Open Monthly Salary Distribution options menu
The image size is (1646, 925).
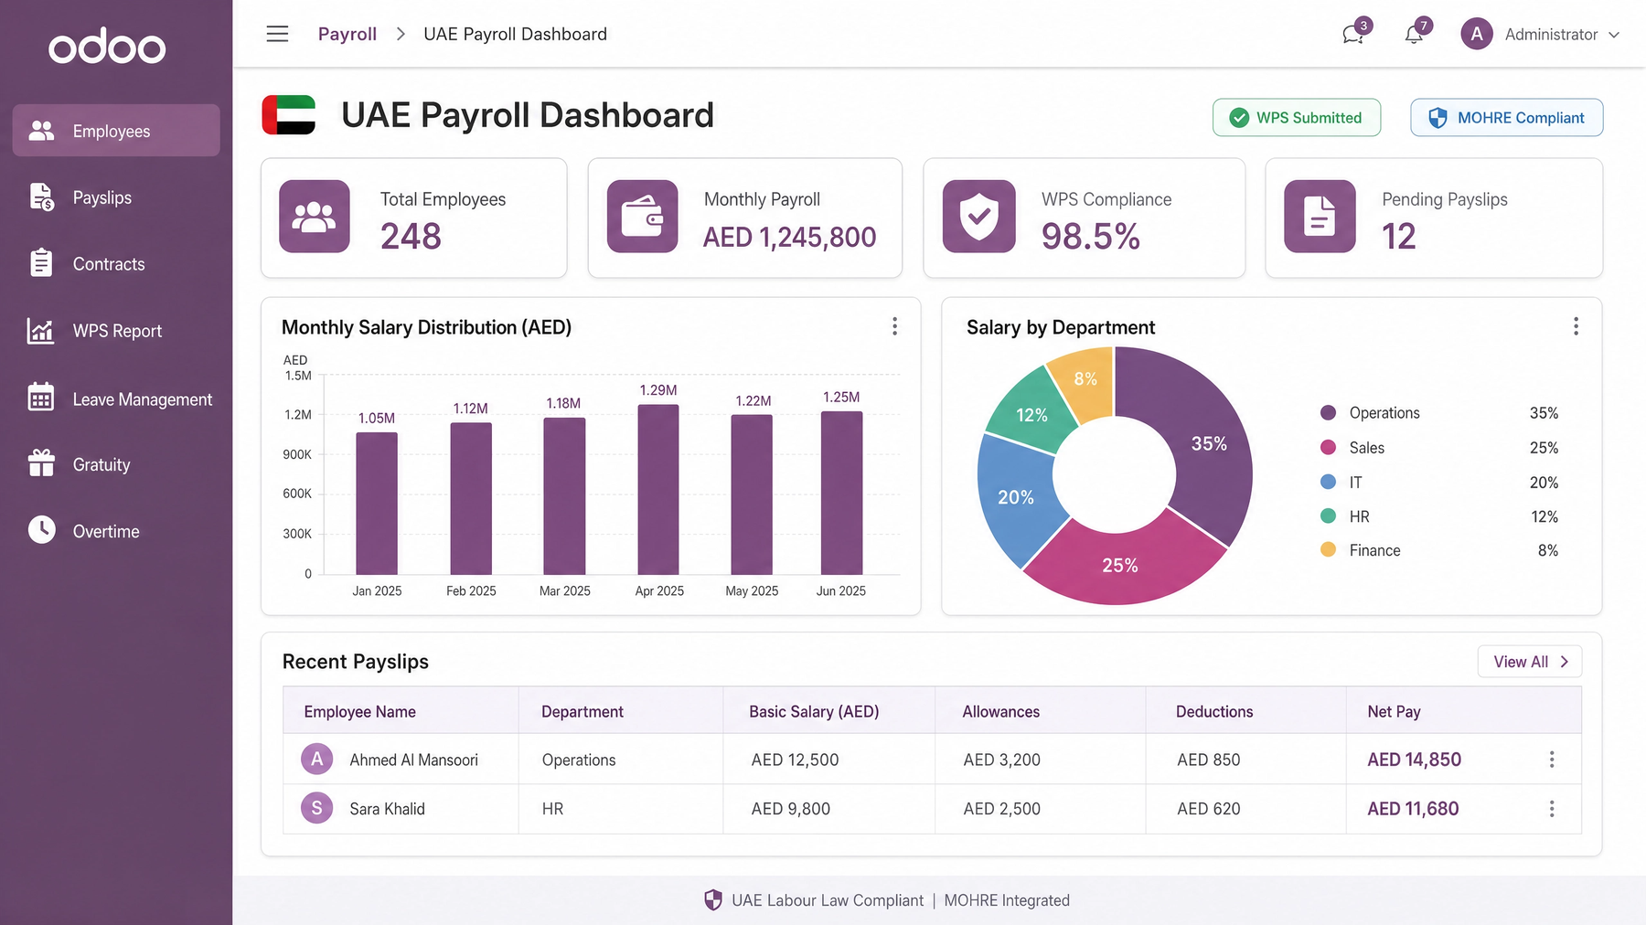[x=894, y=326]
